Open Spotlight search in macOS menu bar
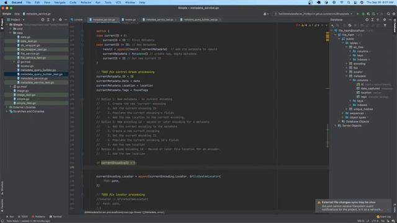The height and width of the screenshot is (223, 397). point(349,2)
